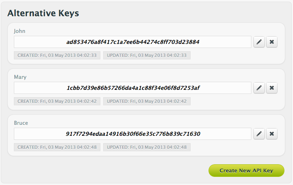Screen dimensions: 293x185
Task: Remove Mary's API key via X icon
Action: point(272,88)
